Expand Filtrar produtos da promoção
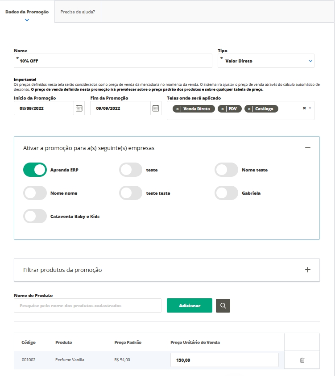The width and height of the screenshot is (335, 376). (307, 270)
